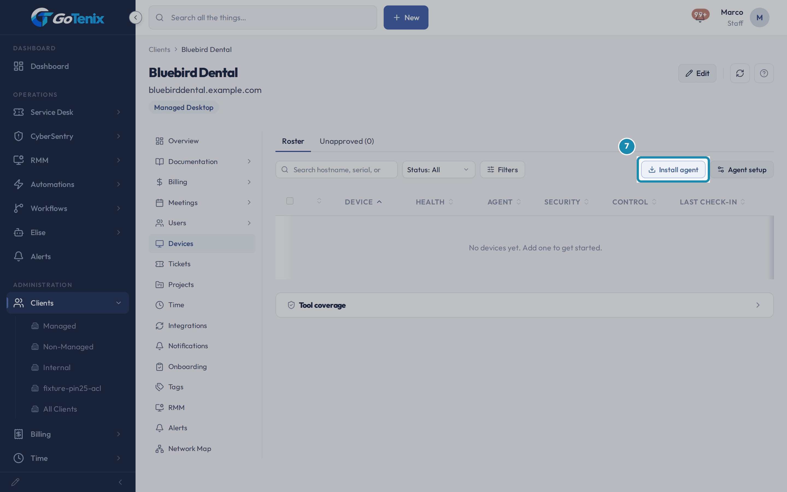Open the notifications bell with 99+ badge
This screenshot has height=492, width=787.
[x=700, y=16]
